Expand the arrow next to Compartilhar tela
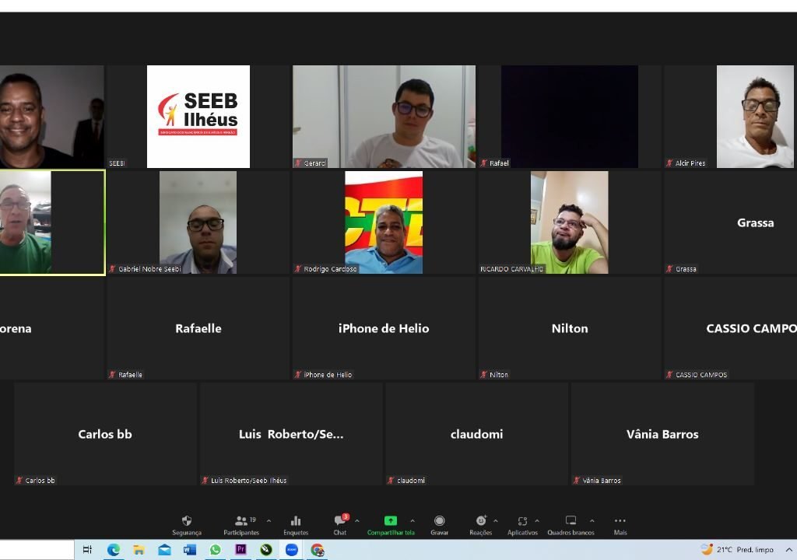Image resolution: width=797 pixels, height=560 pixels. coord(413,521)
